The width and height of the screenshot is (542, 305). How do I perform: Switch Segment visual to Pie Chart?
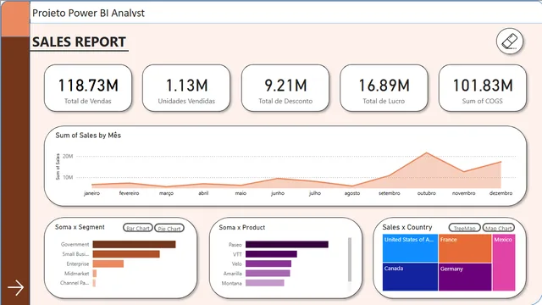(169, 228)
